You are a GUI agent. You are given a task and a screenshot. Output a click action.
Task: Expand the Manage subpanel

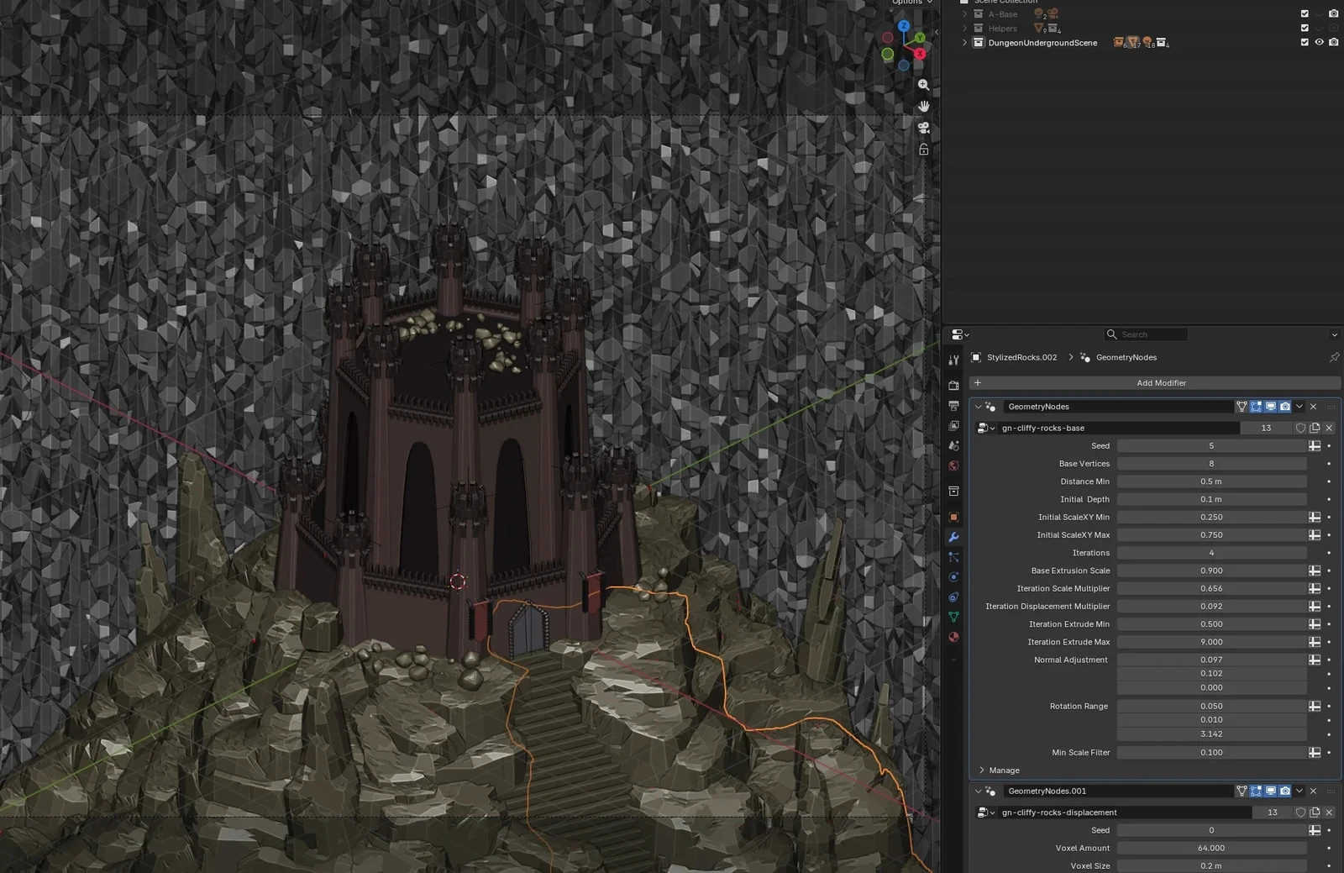[981, 770]
